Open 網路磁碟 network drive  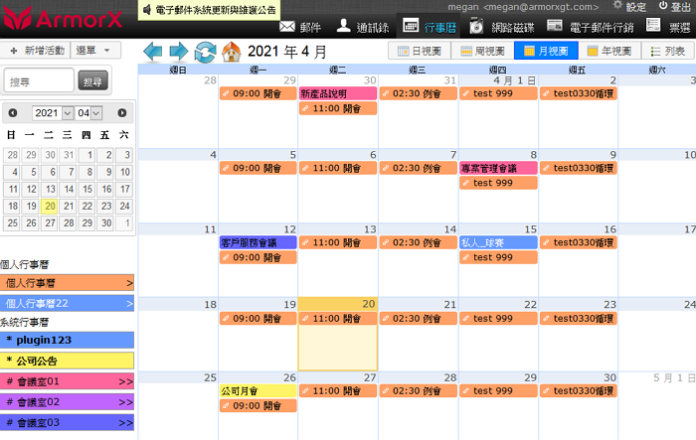click(497, 26)
